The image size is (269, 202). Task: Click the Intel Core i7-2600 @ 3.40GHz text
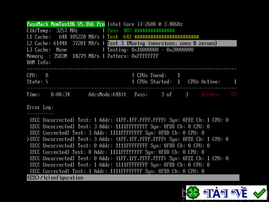pos(145,24)
